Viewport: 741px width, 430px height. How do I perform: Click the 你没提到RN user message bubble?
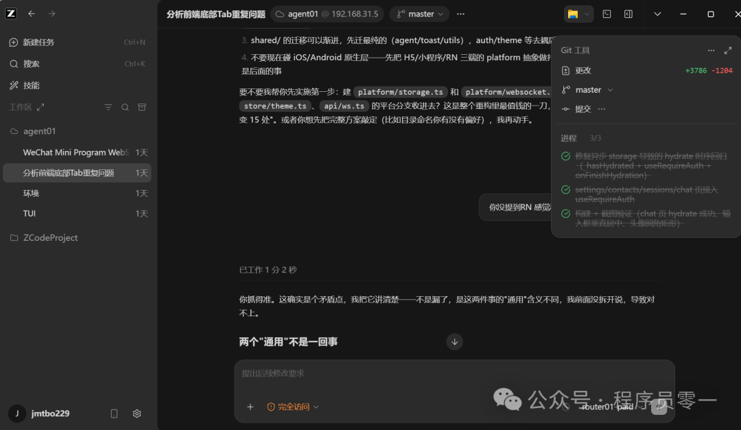(515, 207)
